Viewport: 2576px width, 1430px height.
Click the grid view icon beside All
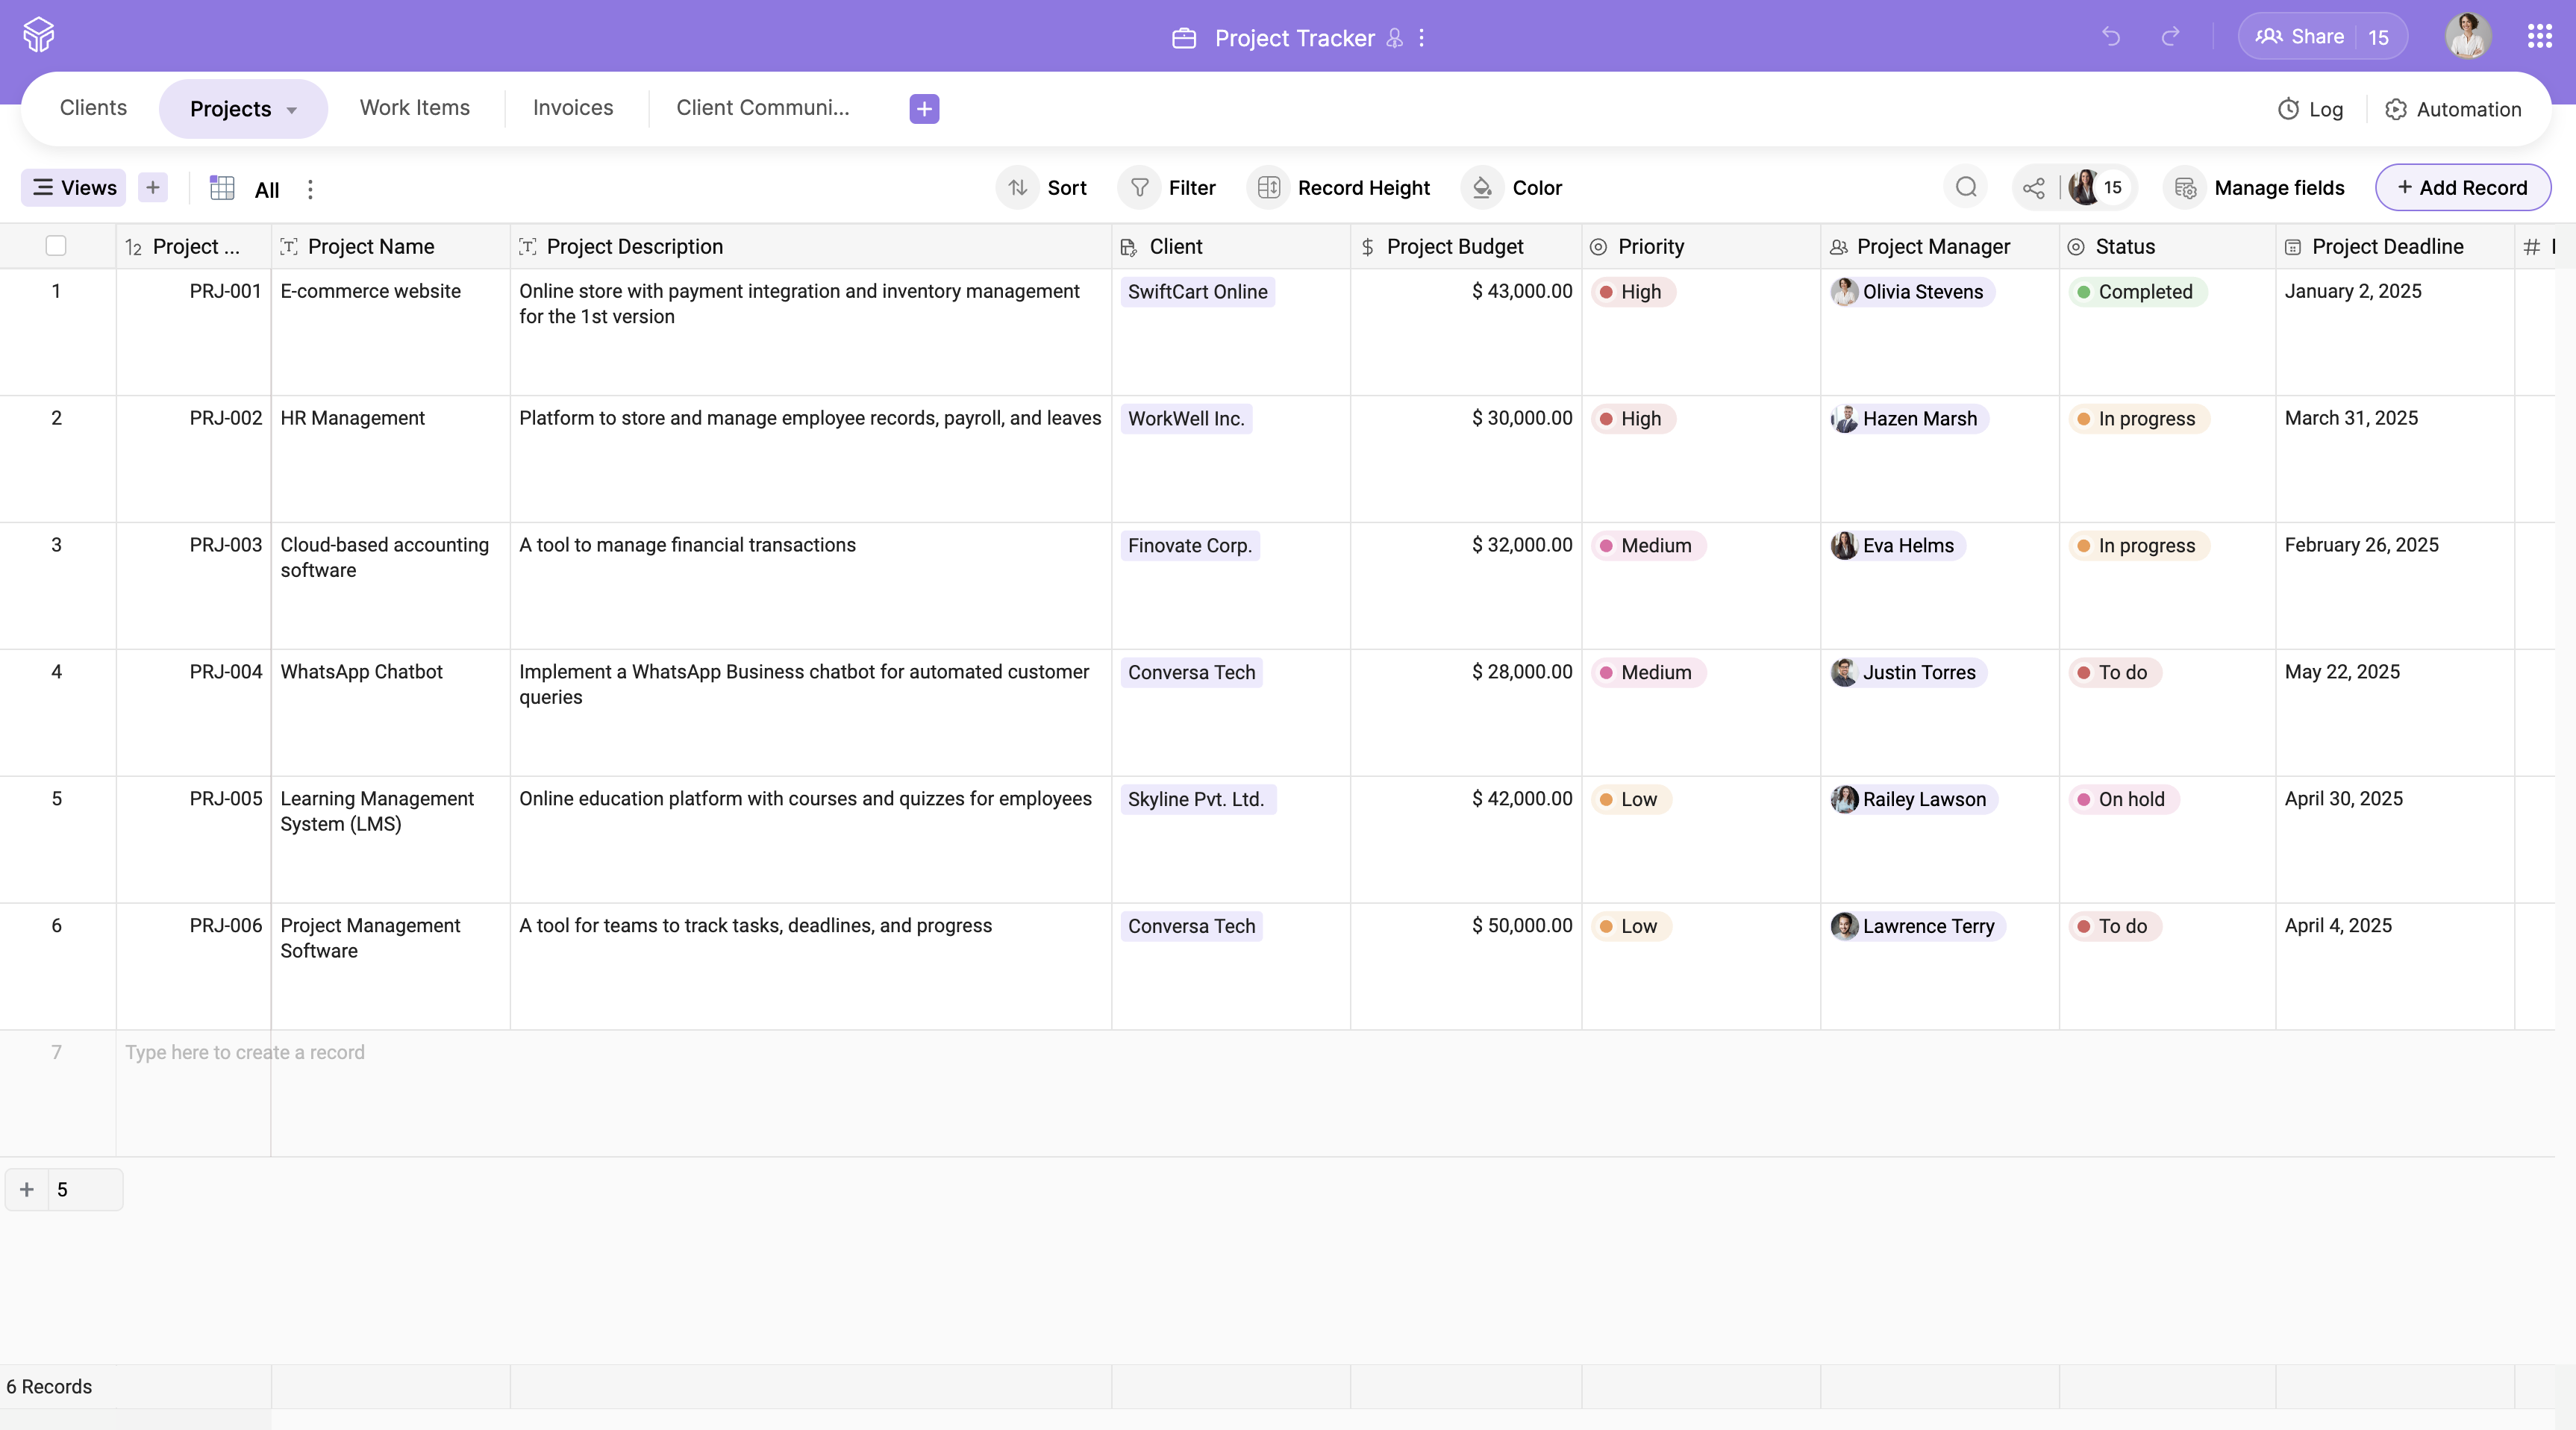222,188
